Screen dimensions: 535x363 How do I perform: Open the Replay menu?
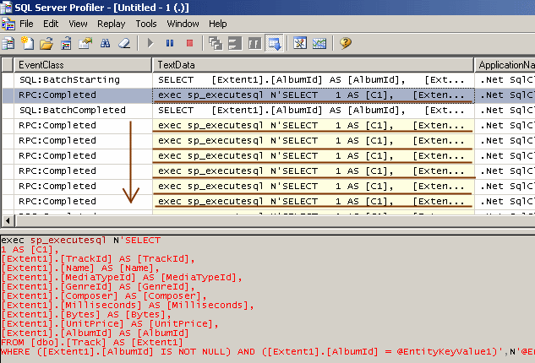click(112, 24)
